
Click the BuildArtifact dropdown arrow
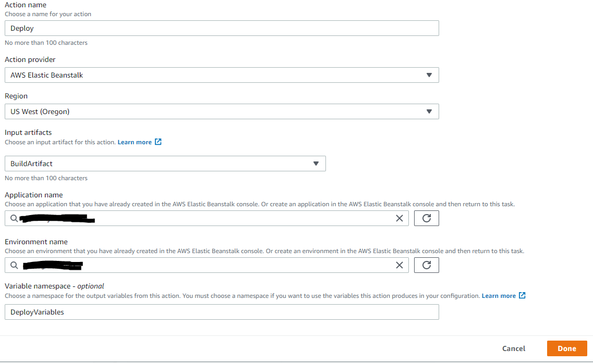316,164
